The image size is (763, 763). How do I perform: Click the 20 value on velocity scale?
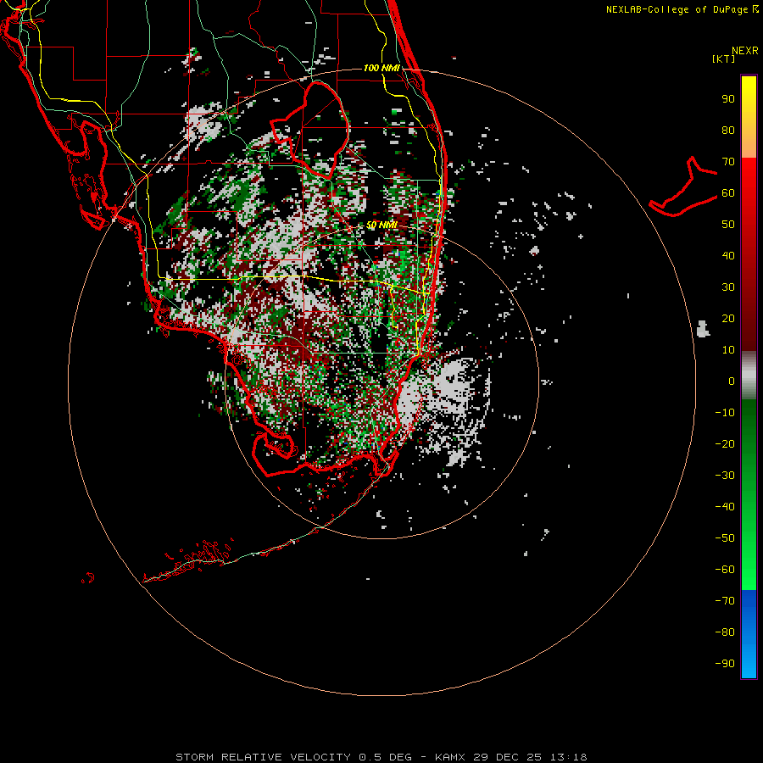pyautogui.click(x=728, y=319)
